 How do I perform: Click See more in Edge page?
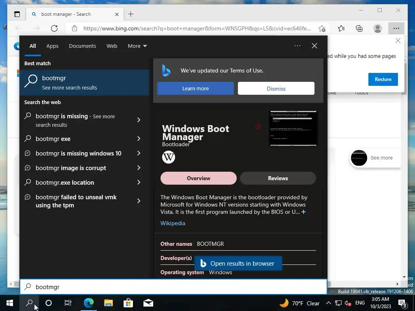click(x=381, y=158)
